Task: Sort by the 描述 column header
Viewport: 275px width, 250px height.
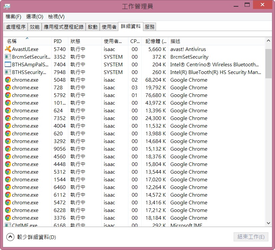Action: click(216, 41)
